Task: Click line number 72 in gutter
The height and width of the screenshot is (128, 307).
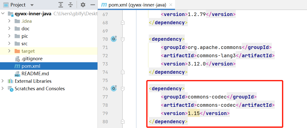Action: 105,55
